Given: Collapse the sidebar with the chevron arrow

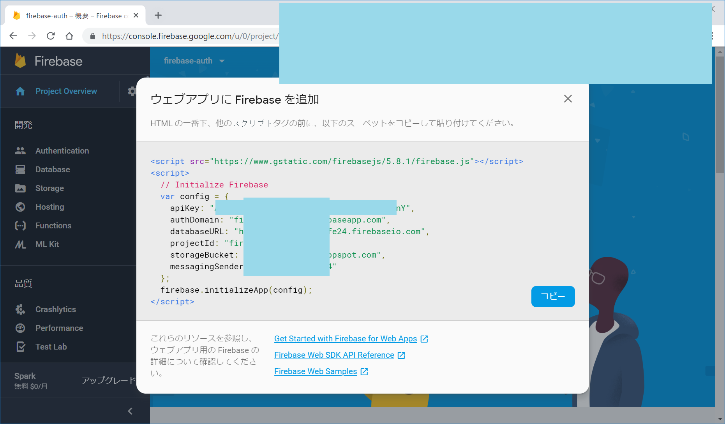Looking at the screenshot, I should point(130,411).
